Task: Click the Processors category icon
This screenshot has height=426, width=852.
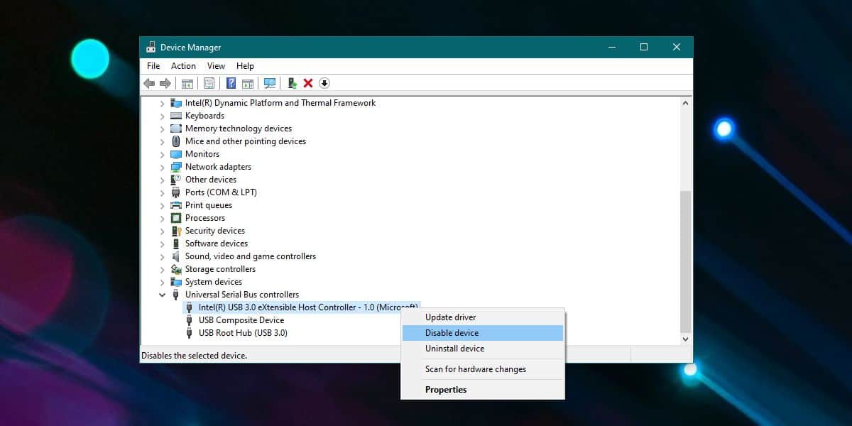Action: coord(176,218)
